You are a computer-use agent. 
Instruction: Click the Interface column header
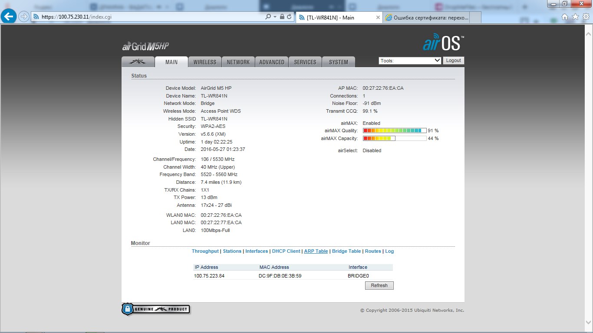[358, 267]
